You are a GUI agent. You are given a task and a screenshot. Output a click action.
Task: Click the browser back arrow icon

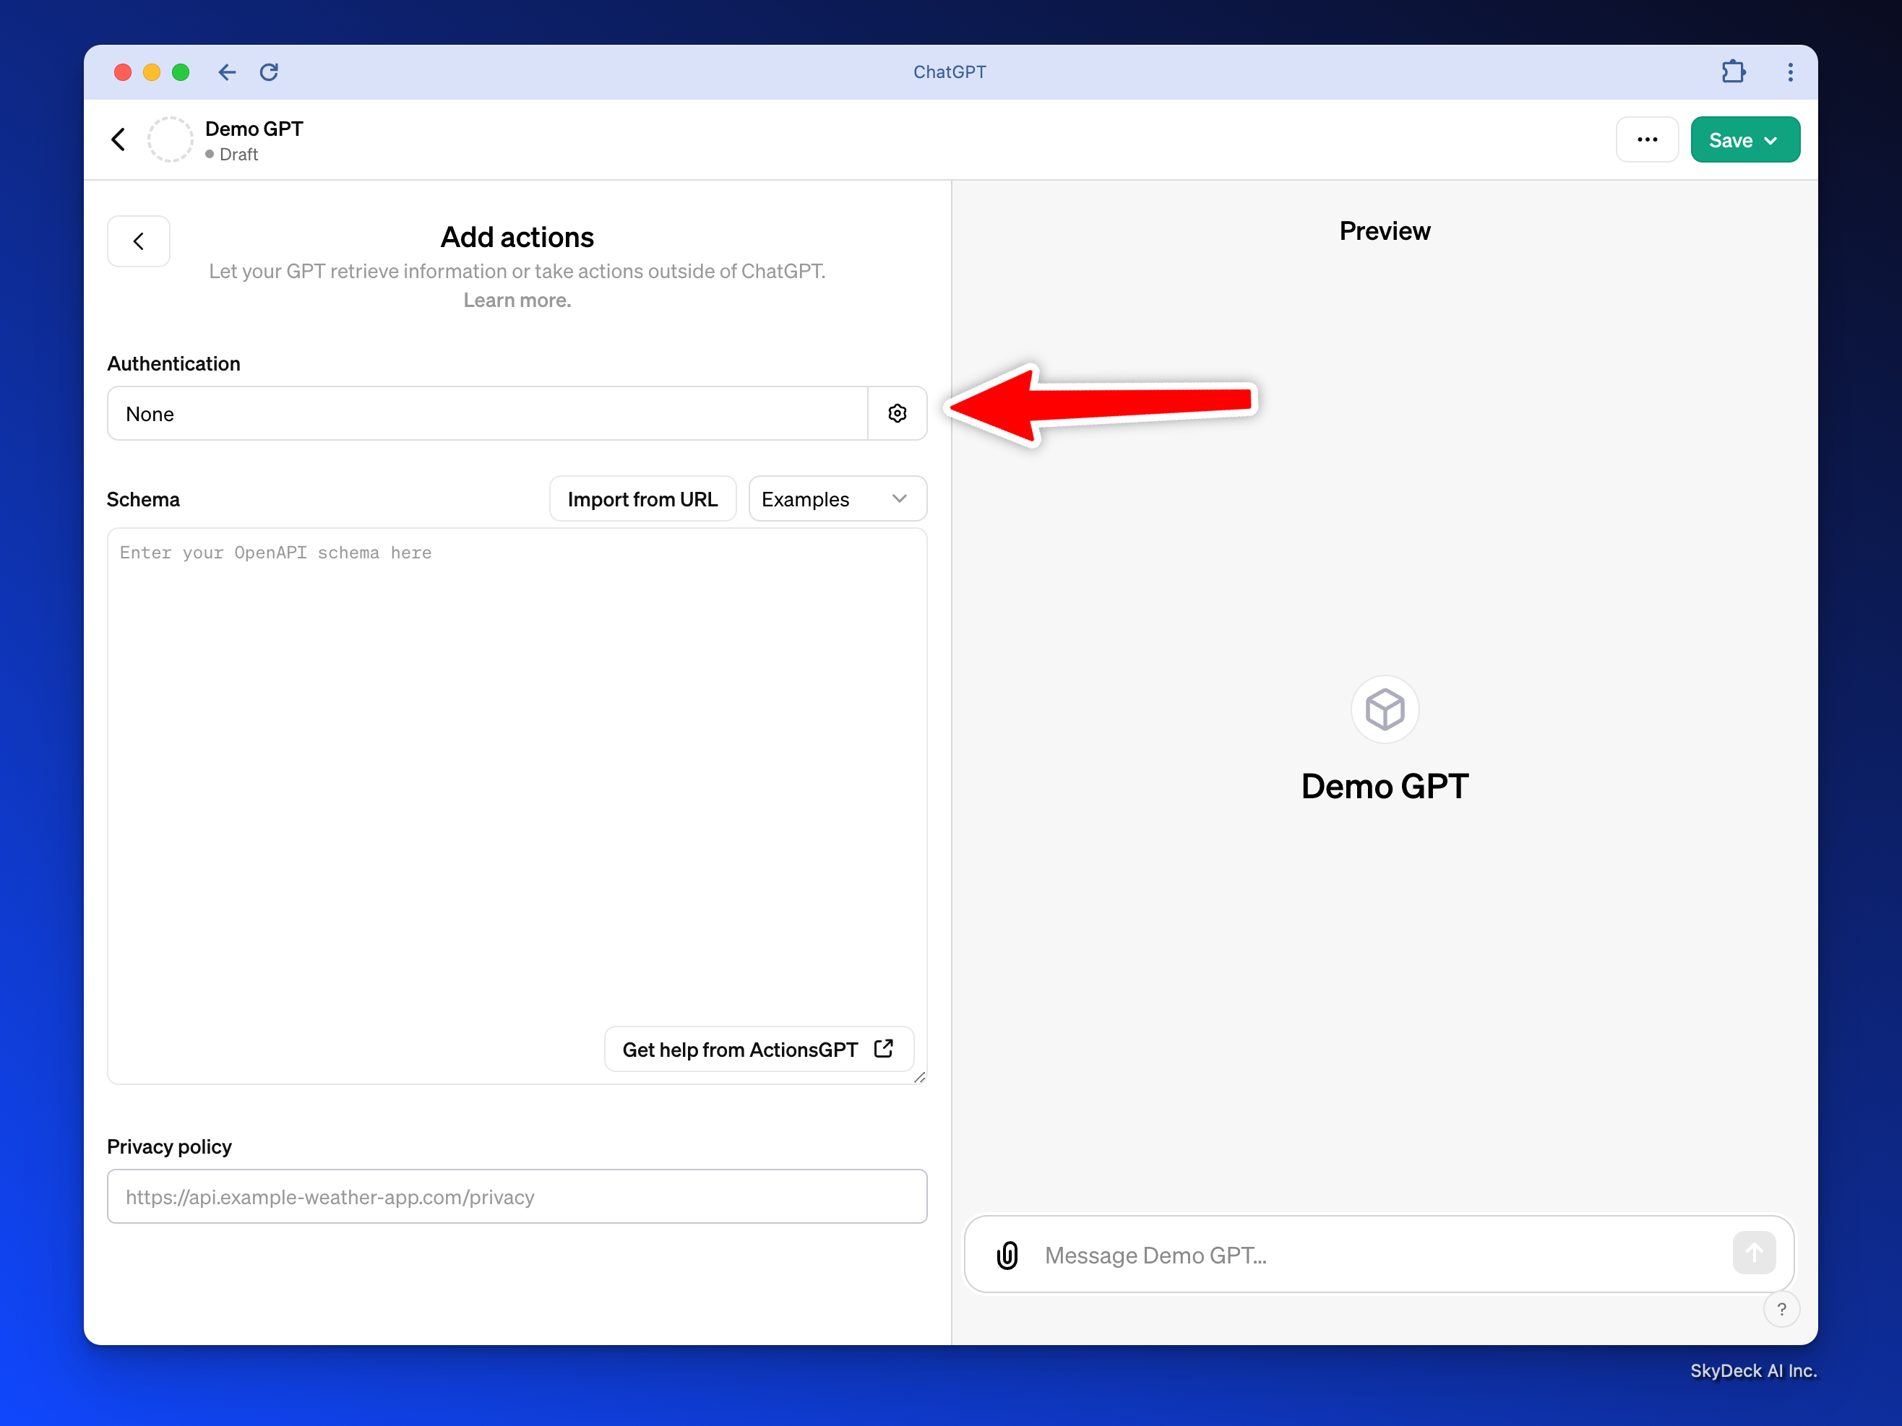[227, 72]
